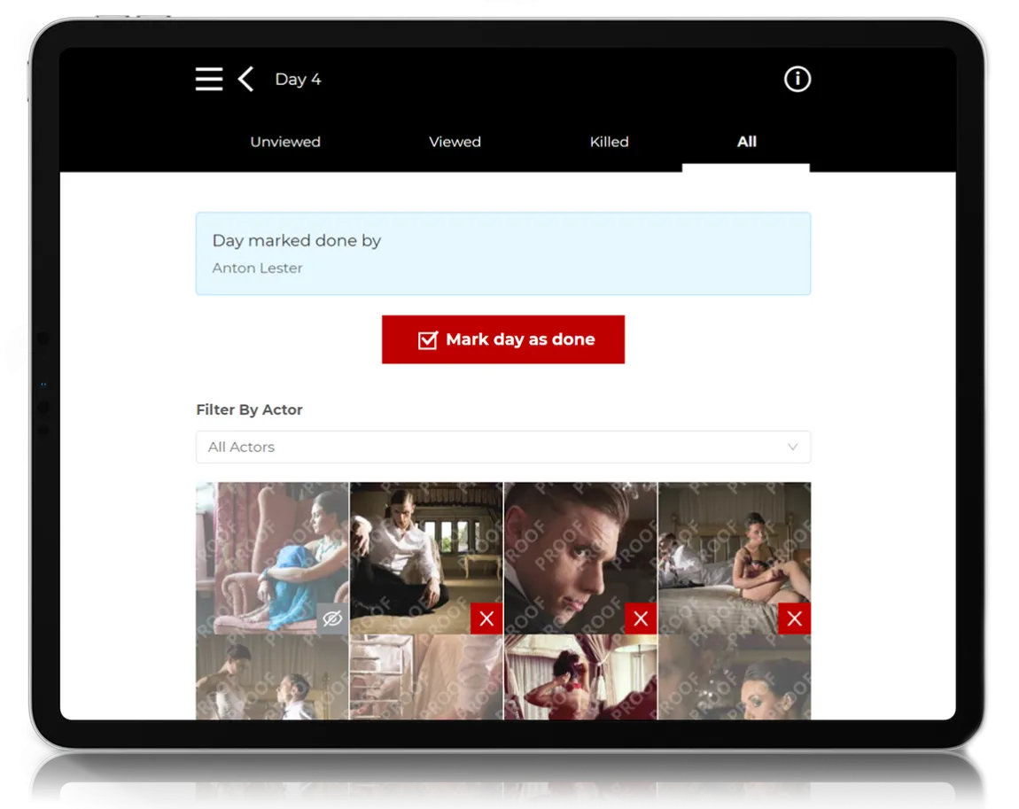Open the two men facing thumbnail
The width and height of the screenshot is (1019, 809).
point(272,678)
